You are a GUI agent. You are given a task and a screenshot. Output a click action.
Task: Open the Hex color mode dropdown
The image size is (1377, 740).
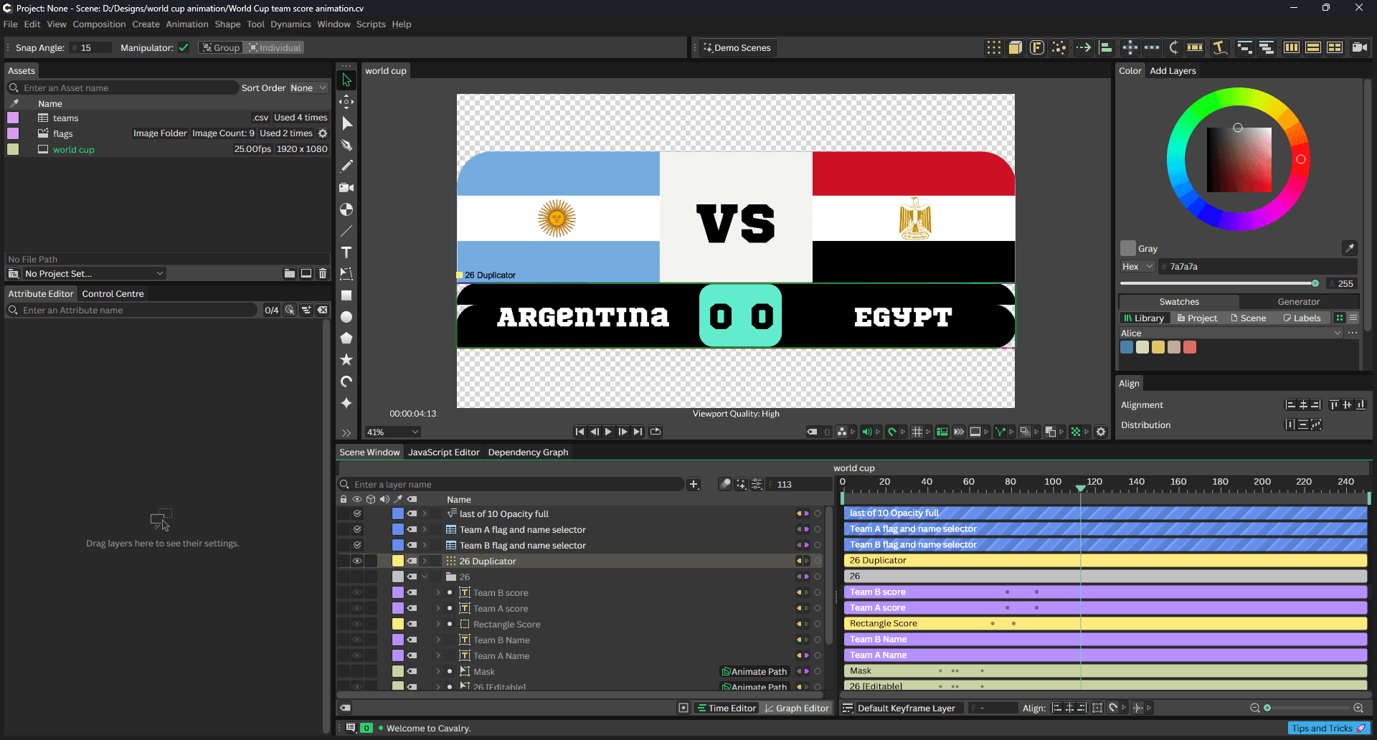(1137, 266)
